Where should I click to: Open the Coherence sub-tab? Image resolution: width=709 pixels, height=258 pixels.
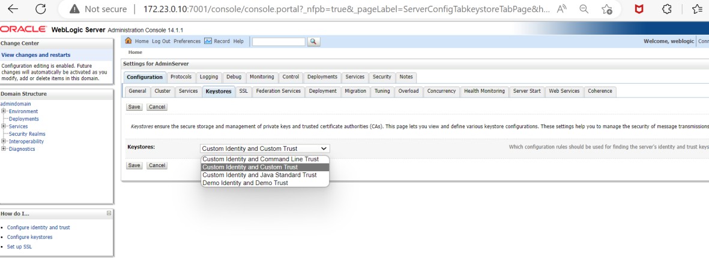[x=600, y=91]
